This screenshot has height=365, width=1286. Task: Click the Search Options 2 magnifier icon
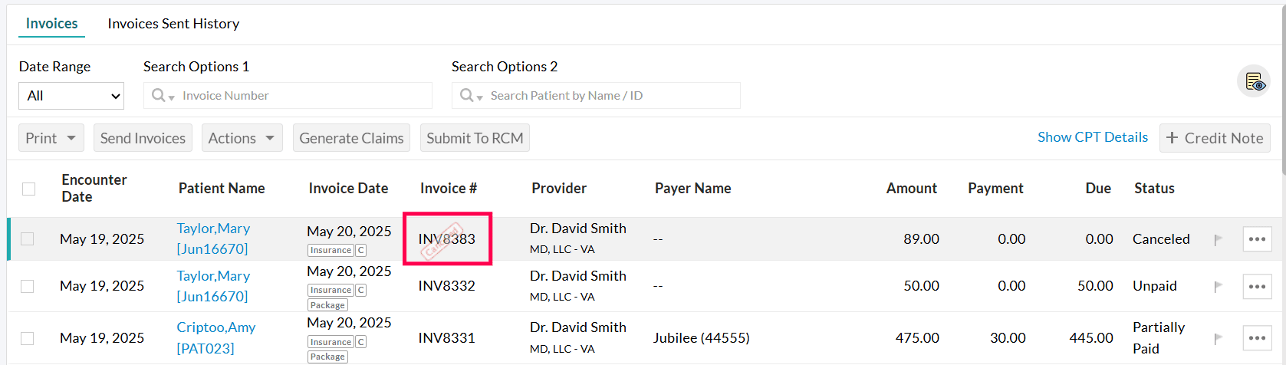coord(468,96)
